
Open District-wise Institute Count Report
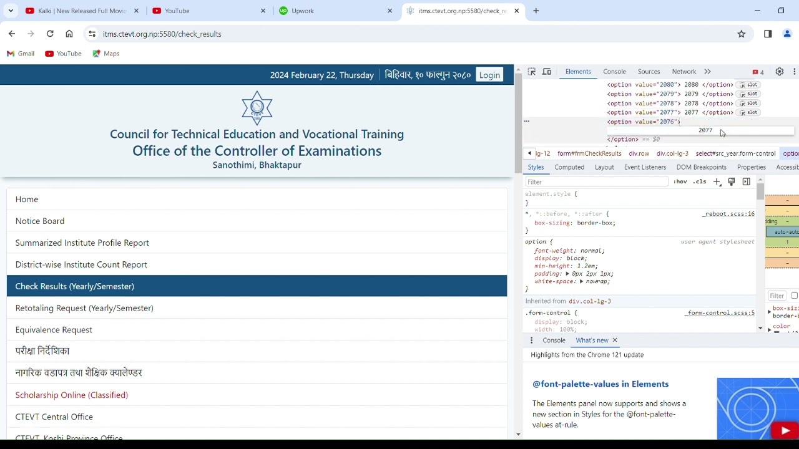click(257, 264)
